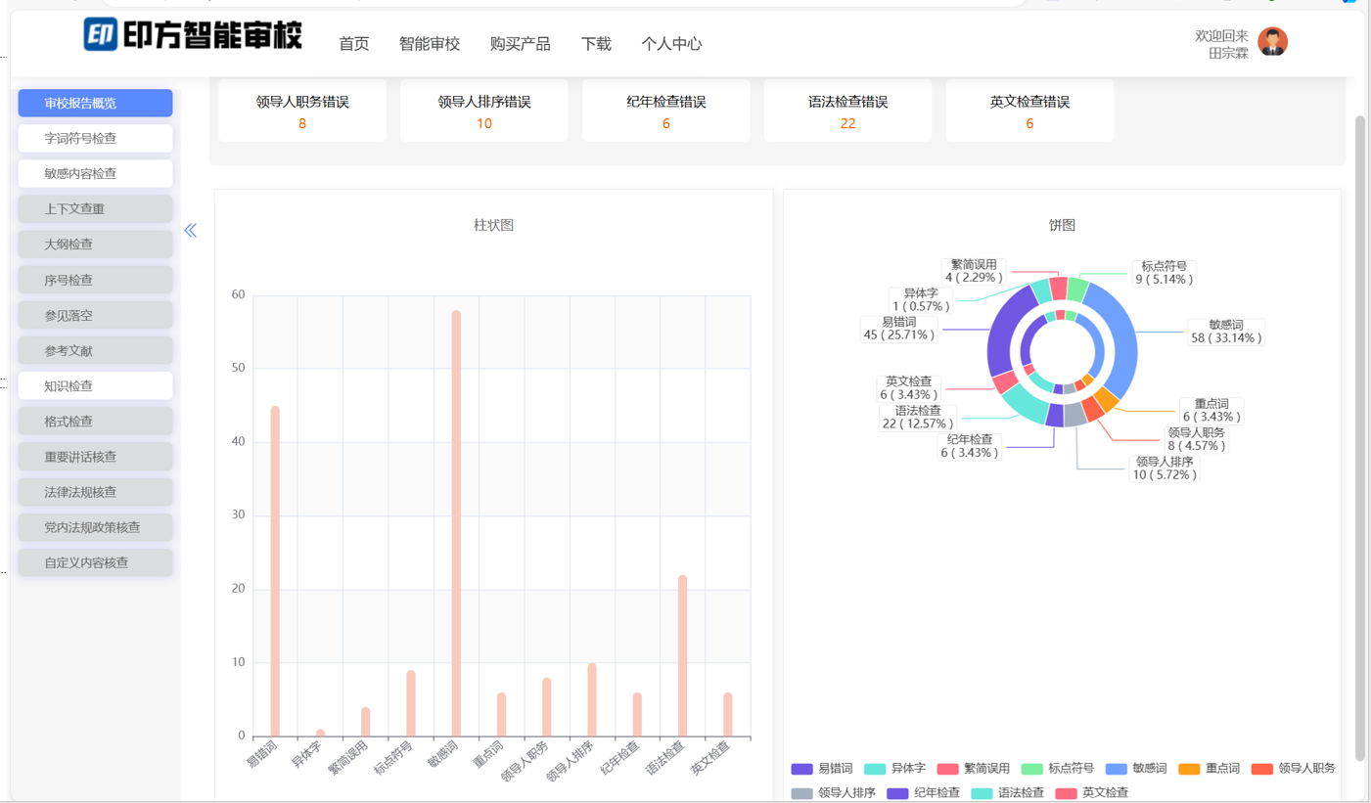Click the 异体字 1 pie label
Viewport: 1371px width, 803px height.
coord(921,299)
